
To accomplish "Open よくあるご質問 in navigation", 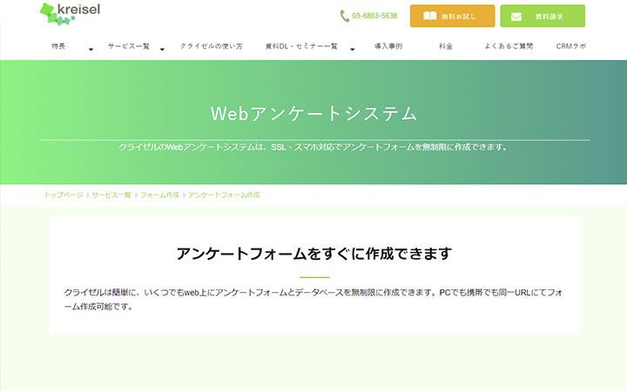I will point(508,45).
